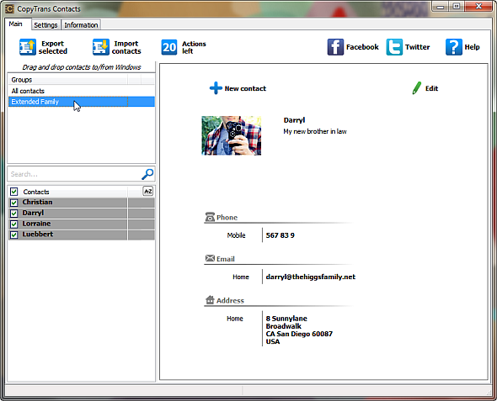
Task: Click the CA San Diego 60087 line
Action: pos(299,334)
